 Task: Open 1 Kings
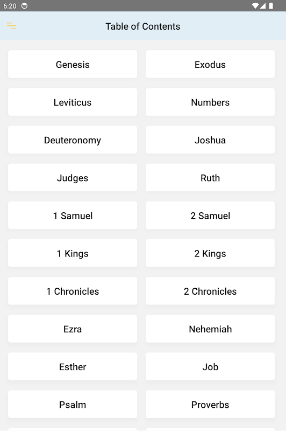(x=73, y=253)
